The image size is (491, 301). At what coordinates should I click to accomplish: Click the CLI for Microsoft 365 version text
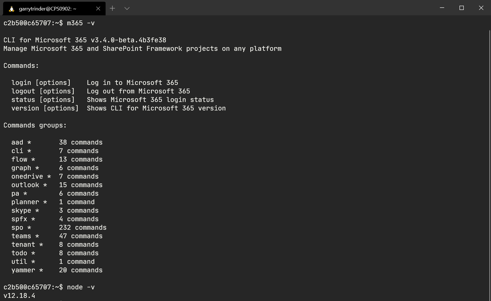click(x=85, y=40)
